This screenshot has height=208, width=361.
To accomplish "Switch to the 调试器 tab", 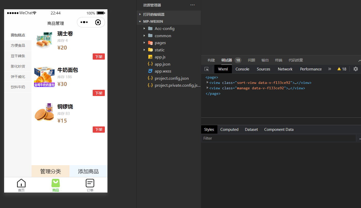I will pyautogui.click(x=226, y=60).
